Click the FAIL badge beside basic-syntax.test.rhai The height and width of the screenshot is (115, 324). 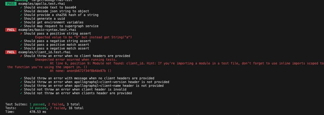(x=11, y=30)
